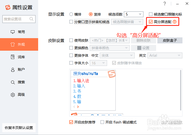The image size is (192, 135).
Task: Click the magnifier icon in search box
Action: tap(31, 19)
